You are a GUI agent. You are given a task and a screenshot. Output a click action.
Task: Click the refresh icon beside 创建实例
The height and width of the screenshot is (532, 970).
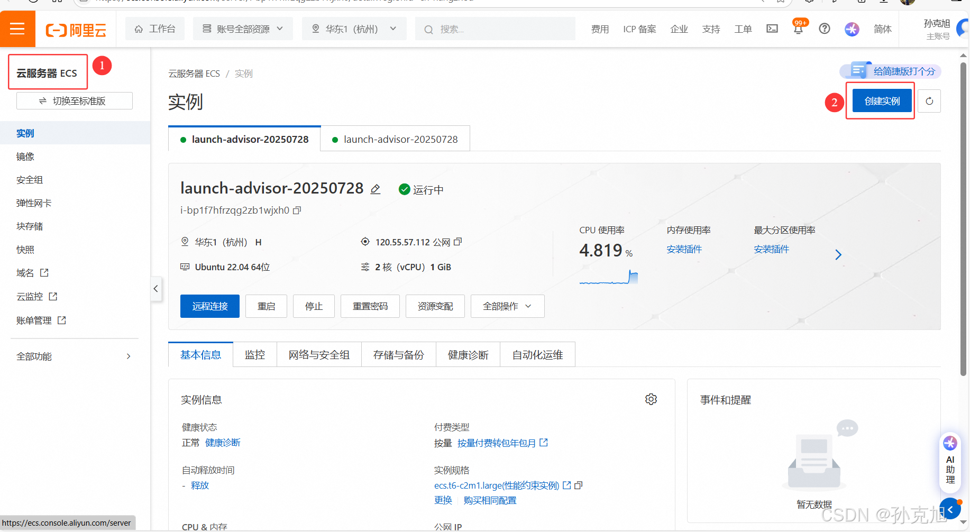(929, 101)
